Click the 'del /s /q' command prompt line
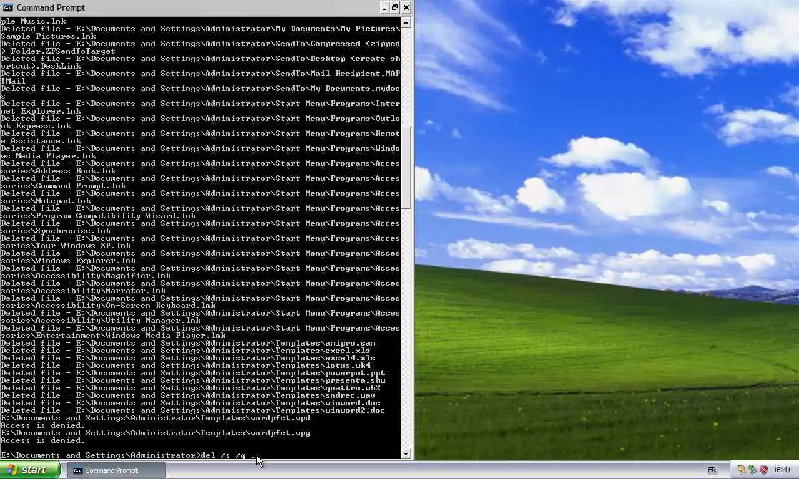799x479 pixels. click(x=129, y=455)
